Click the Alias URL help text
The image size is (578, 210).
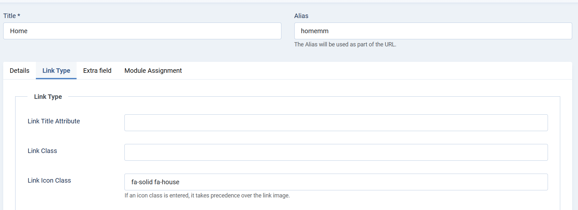tap(345, 44)
